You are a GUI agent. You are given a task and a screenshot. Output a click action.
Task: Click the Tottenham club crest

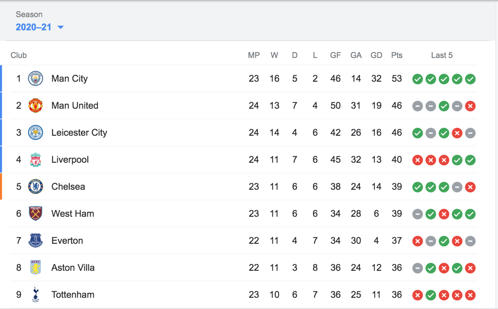point(35,295)
